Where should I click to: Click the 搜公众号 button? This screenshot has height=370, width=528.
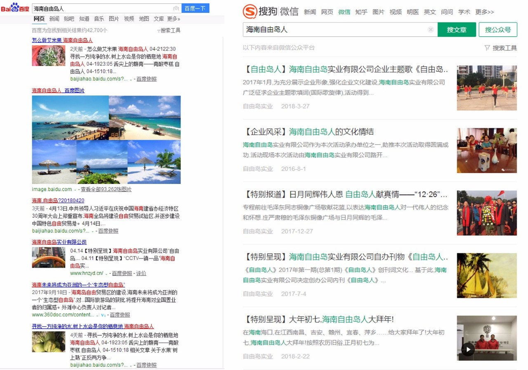point(497,30)
